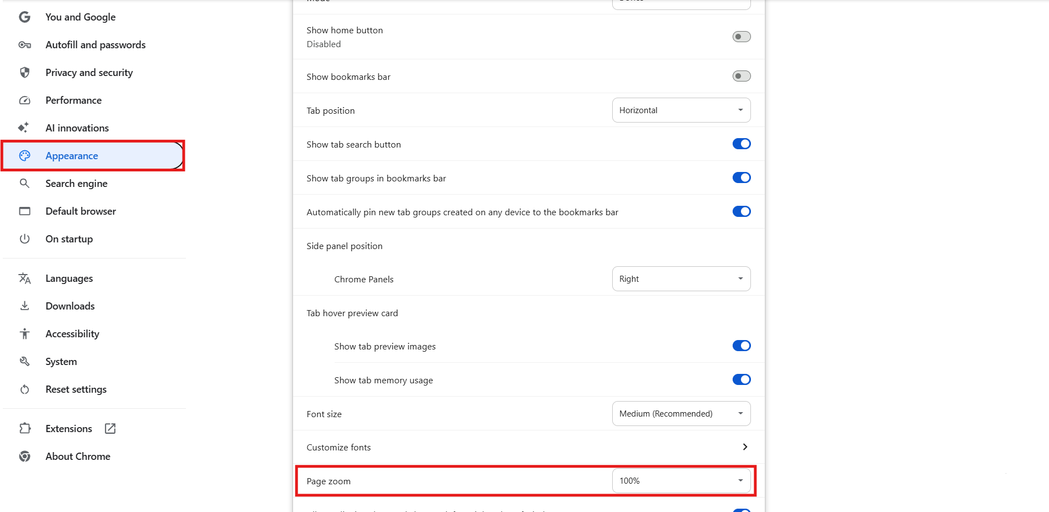Click the key icon for Autofill and passwords
The height and width of the screenshot is (512, 1049).
(x=24, y=45)
